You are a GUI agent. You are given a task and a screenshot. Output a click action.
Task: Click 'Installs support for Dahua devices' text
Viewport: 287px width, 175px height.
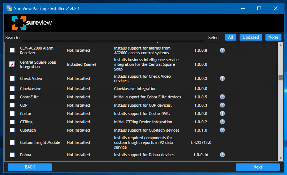[144, 155]
